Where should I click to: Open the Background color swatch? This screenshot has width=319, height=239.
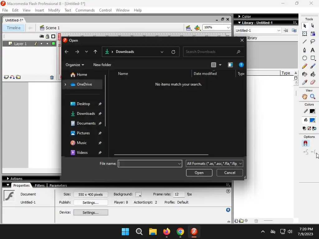click(138, 194)
